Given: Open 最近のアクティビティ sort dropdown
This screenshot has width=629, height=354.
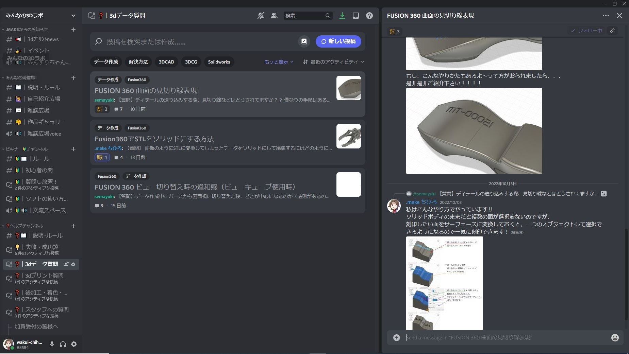Looking at the screenshot, I should point(333,62).
